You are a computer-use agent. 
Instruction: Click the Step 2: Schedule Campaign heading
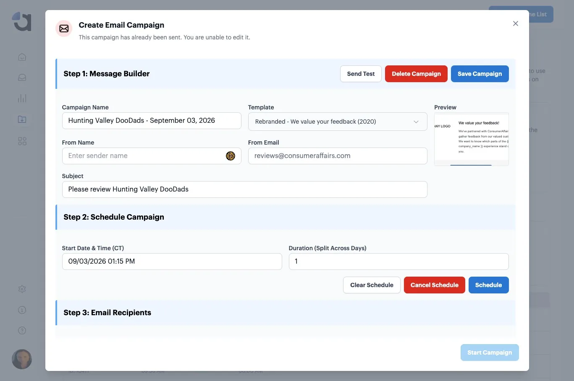[x=114, y=217]
